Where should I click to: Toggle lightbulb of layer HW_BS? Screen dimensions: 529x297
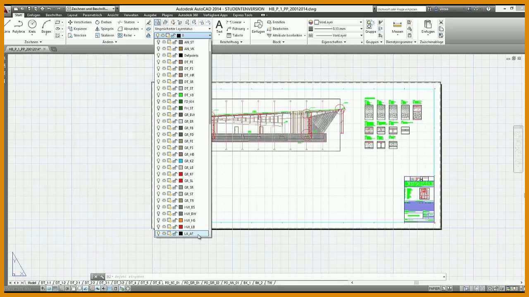tap(158, 207)
